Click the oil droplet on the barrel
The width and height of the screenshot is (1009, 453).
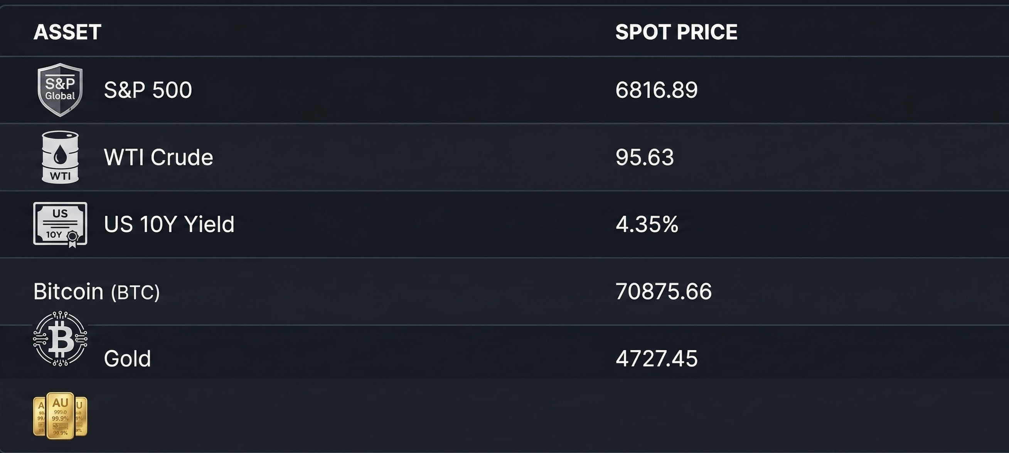pos(60,155)
